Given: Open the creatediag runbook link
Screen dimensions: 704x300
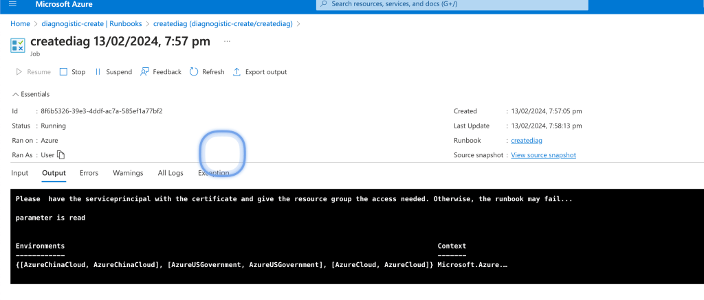Looking at the screenshot, I should pos(527,140).
